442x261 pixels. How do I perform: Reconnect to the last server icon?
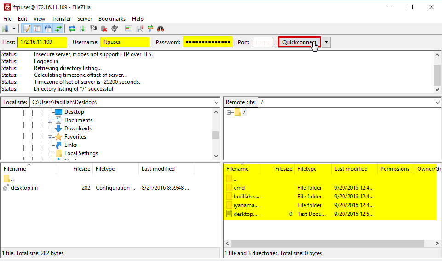tap(115, 29)
